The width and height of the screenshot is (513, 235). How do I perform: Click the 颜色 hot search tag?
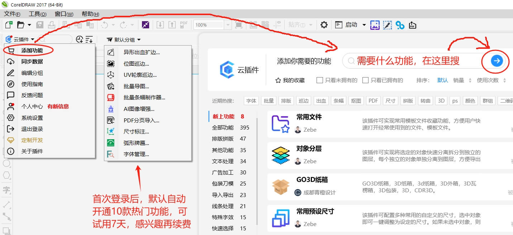click(x=470, y=101)
